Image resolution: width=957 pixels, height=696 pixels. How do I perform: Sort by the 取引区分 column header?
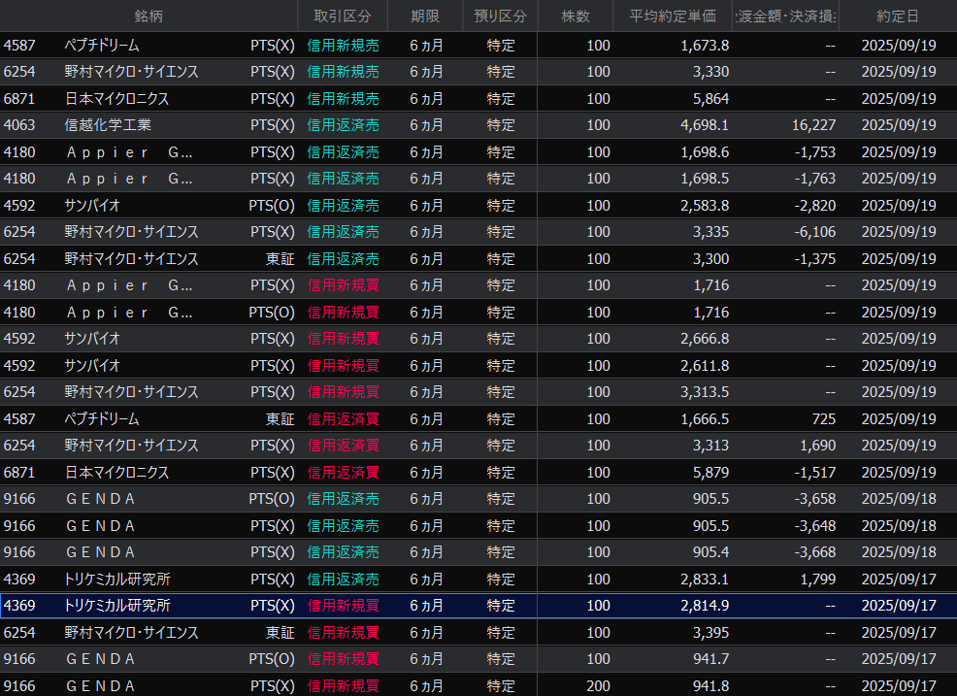tap(343, 16)
